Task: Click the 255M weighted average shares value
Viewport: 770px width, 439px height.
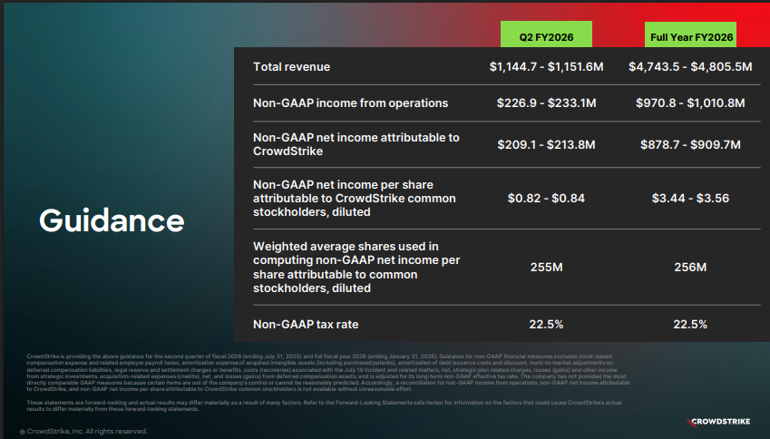Action: click(546, 267)
